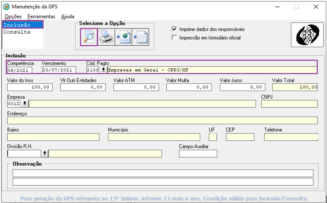The width and height of the screenshot is (327, 203).
Task: Click the printer icon
Action: 106,37
